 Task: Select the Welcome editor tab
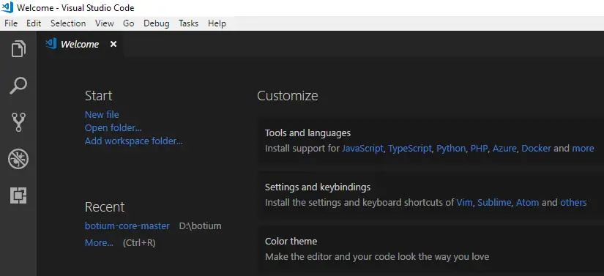(80, 44)
